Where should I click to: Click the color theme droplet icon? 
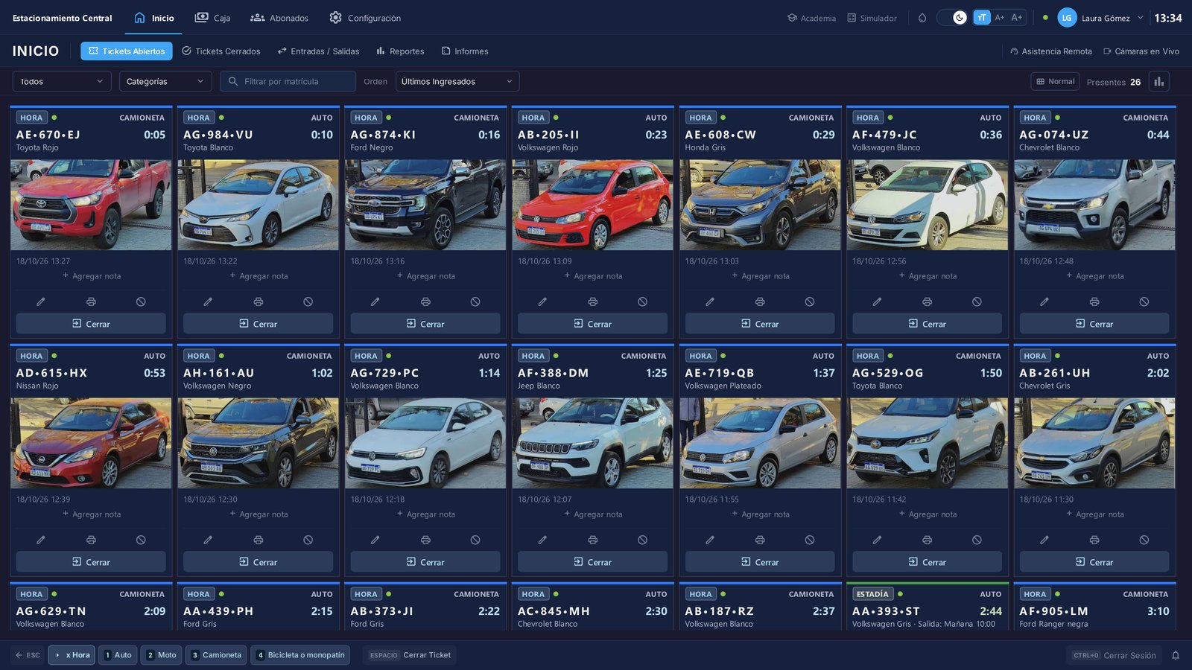pos(922,18)
